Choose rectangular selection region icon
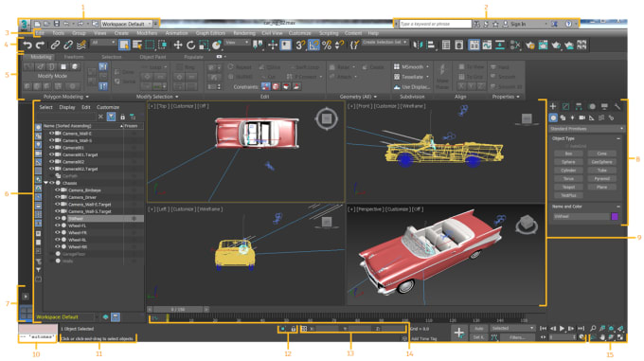Image resolution: width=644 pixels, height=361 pixels. pyautogui.click(x=151, y=45)
